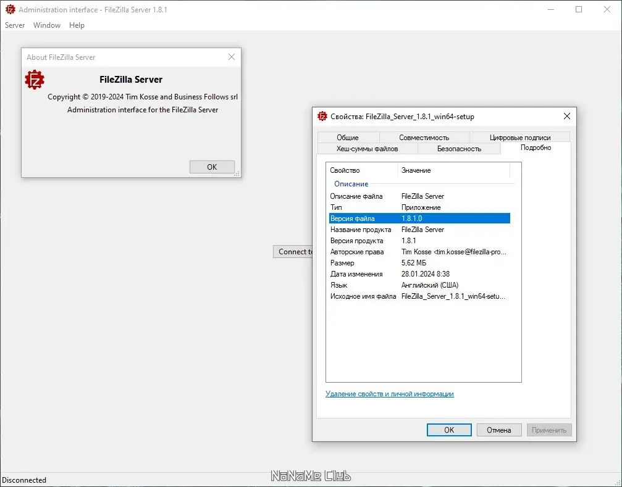The image size is (622, 487).
Task: Select the Название продукта row
Action: pos(419,230)
